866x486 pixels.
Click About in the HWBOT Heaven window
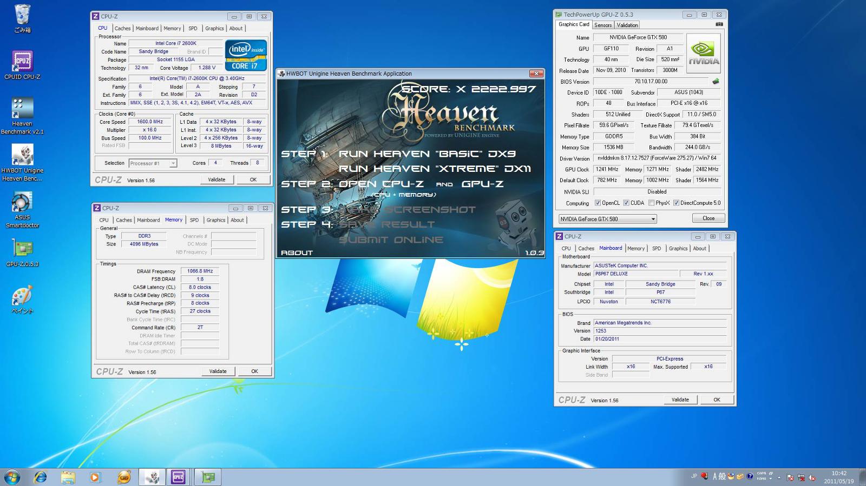pos(297,252)
